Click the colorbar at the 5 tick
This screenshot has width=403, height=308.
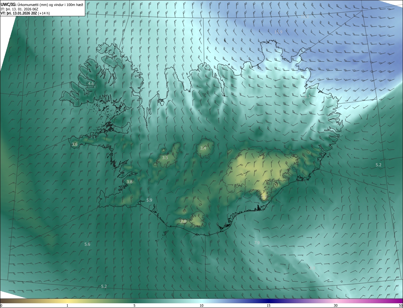(x=134, y=305)
